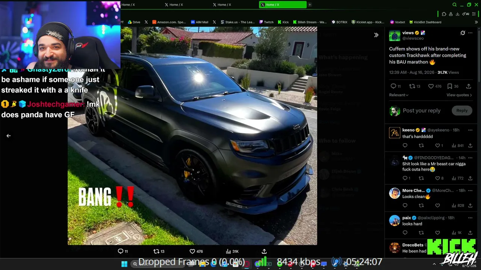
Task: Open the Grok icon on the views post
Action: 463,33
